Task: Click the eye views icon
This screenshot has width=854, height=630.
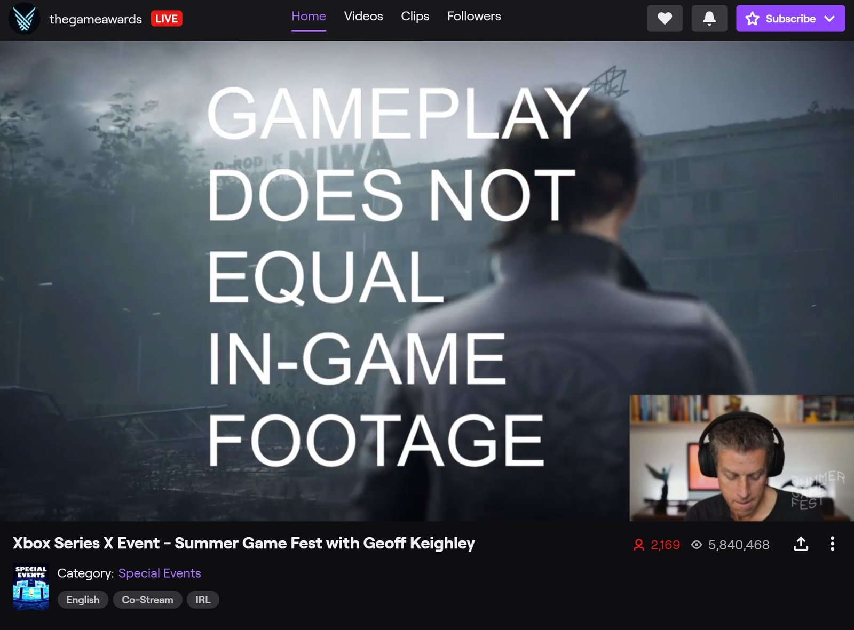Action: (697, 545)
